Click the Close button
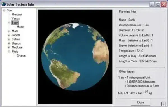Viewport: 168px width, 107px height. click(x=141, y=102)
